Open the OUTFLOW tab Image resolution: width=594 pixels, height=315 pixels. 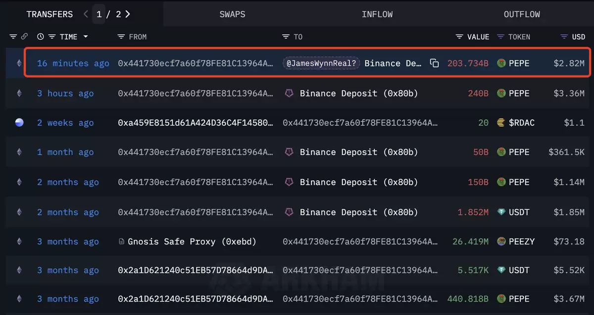coord(522,14)
